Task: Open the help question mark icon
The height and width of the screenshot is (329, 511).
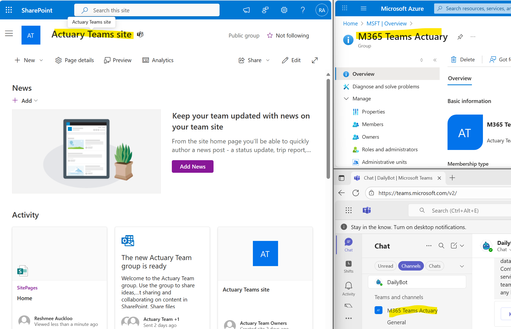Action: point(303,10)
